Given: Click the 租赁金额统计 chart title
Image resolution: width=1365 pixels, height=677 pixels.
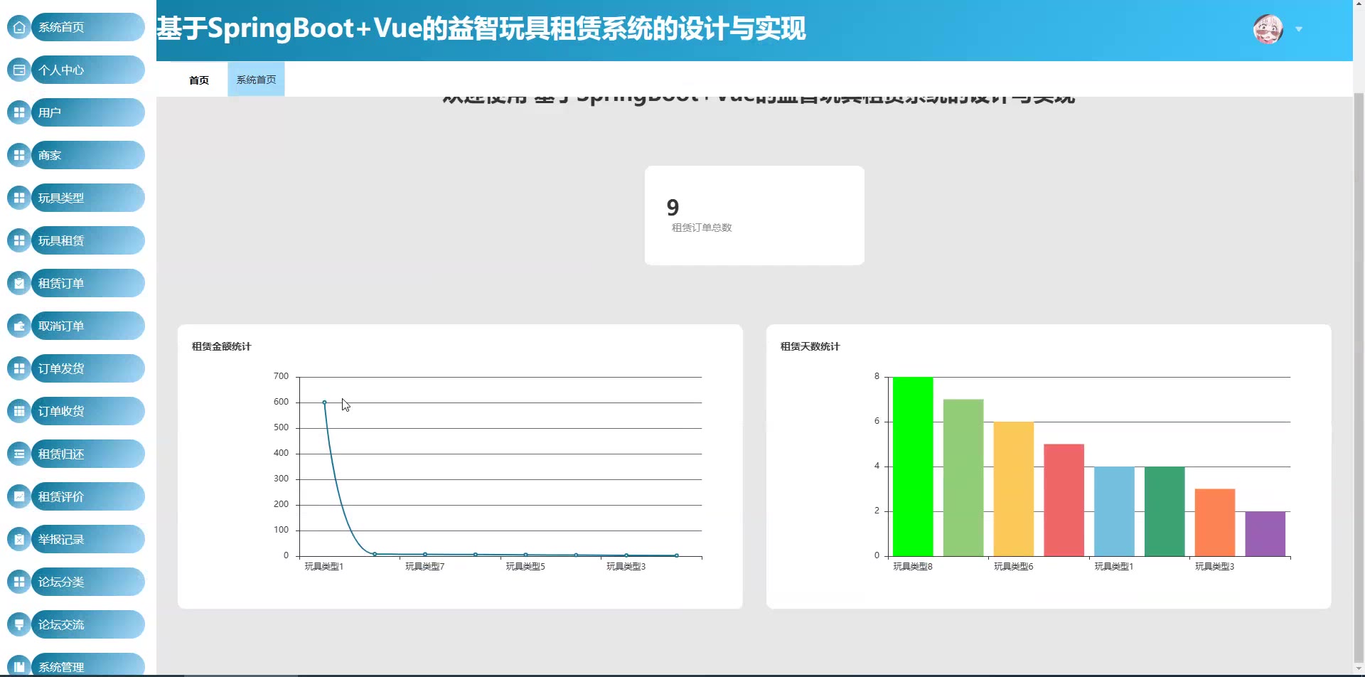Looking at the screenshot, I should point(222,346).
